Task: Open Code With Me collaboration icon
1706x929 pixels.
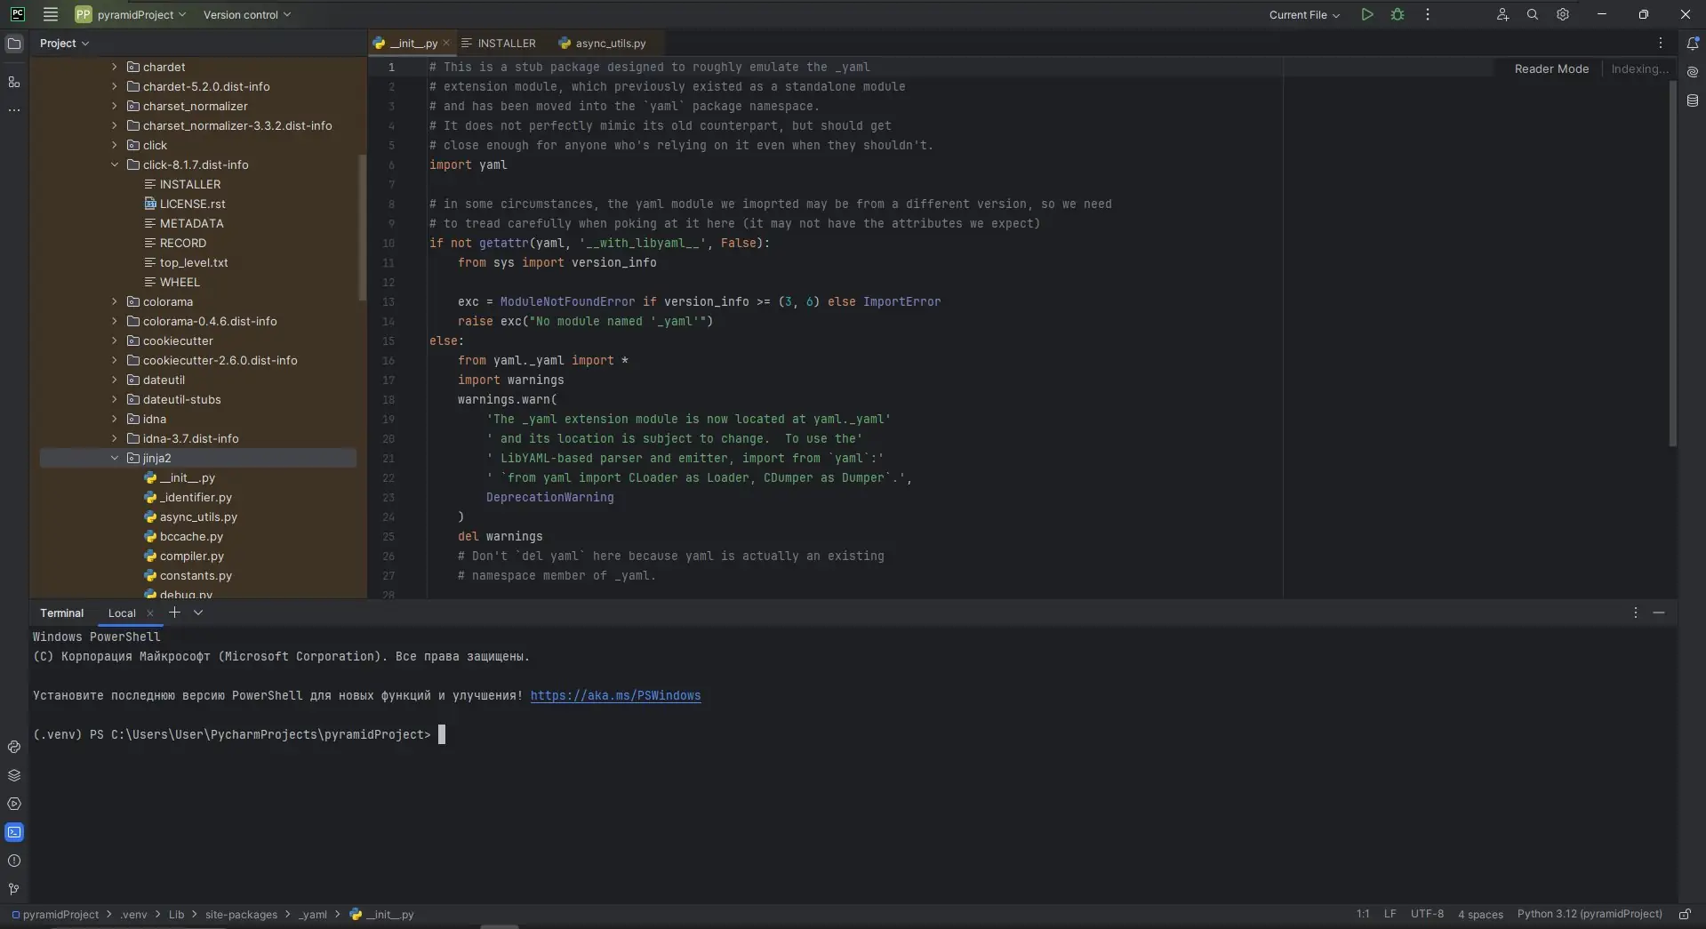Action: [1502, 14]
